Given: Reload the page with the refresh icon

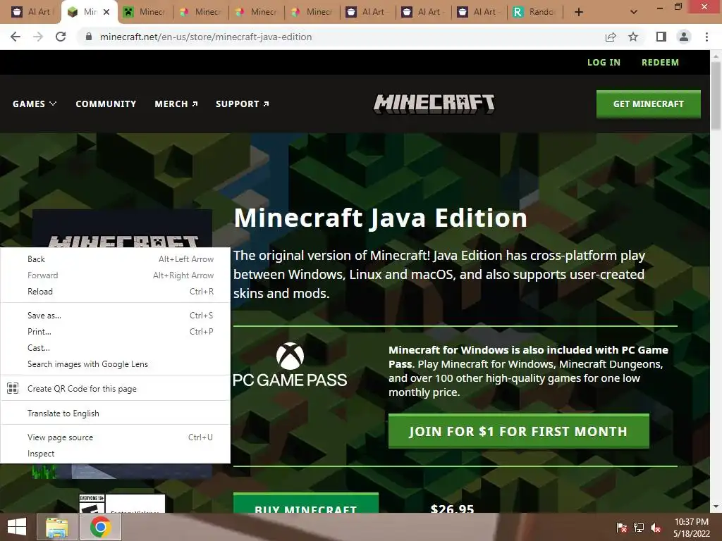Looking at the screenshot, I should tap(61, 37).
